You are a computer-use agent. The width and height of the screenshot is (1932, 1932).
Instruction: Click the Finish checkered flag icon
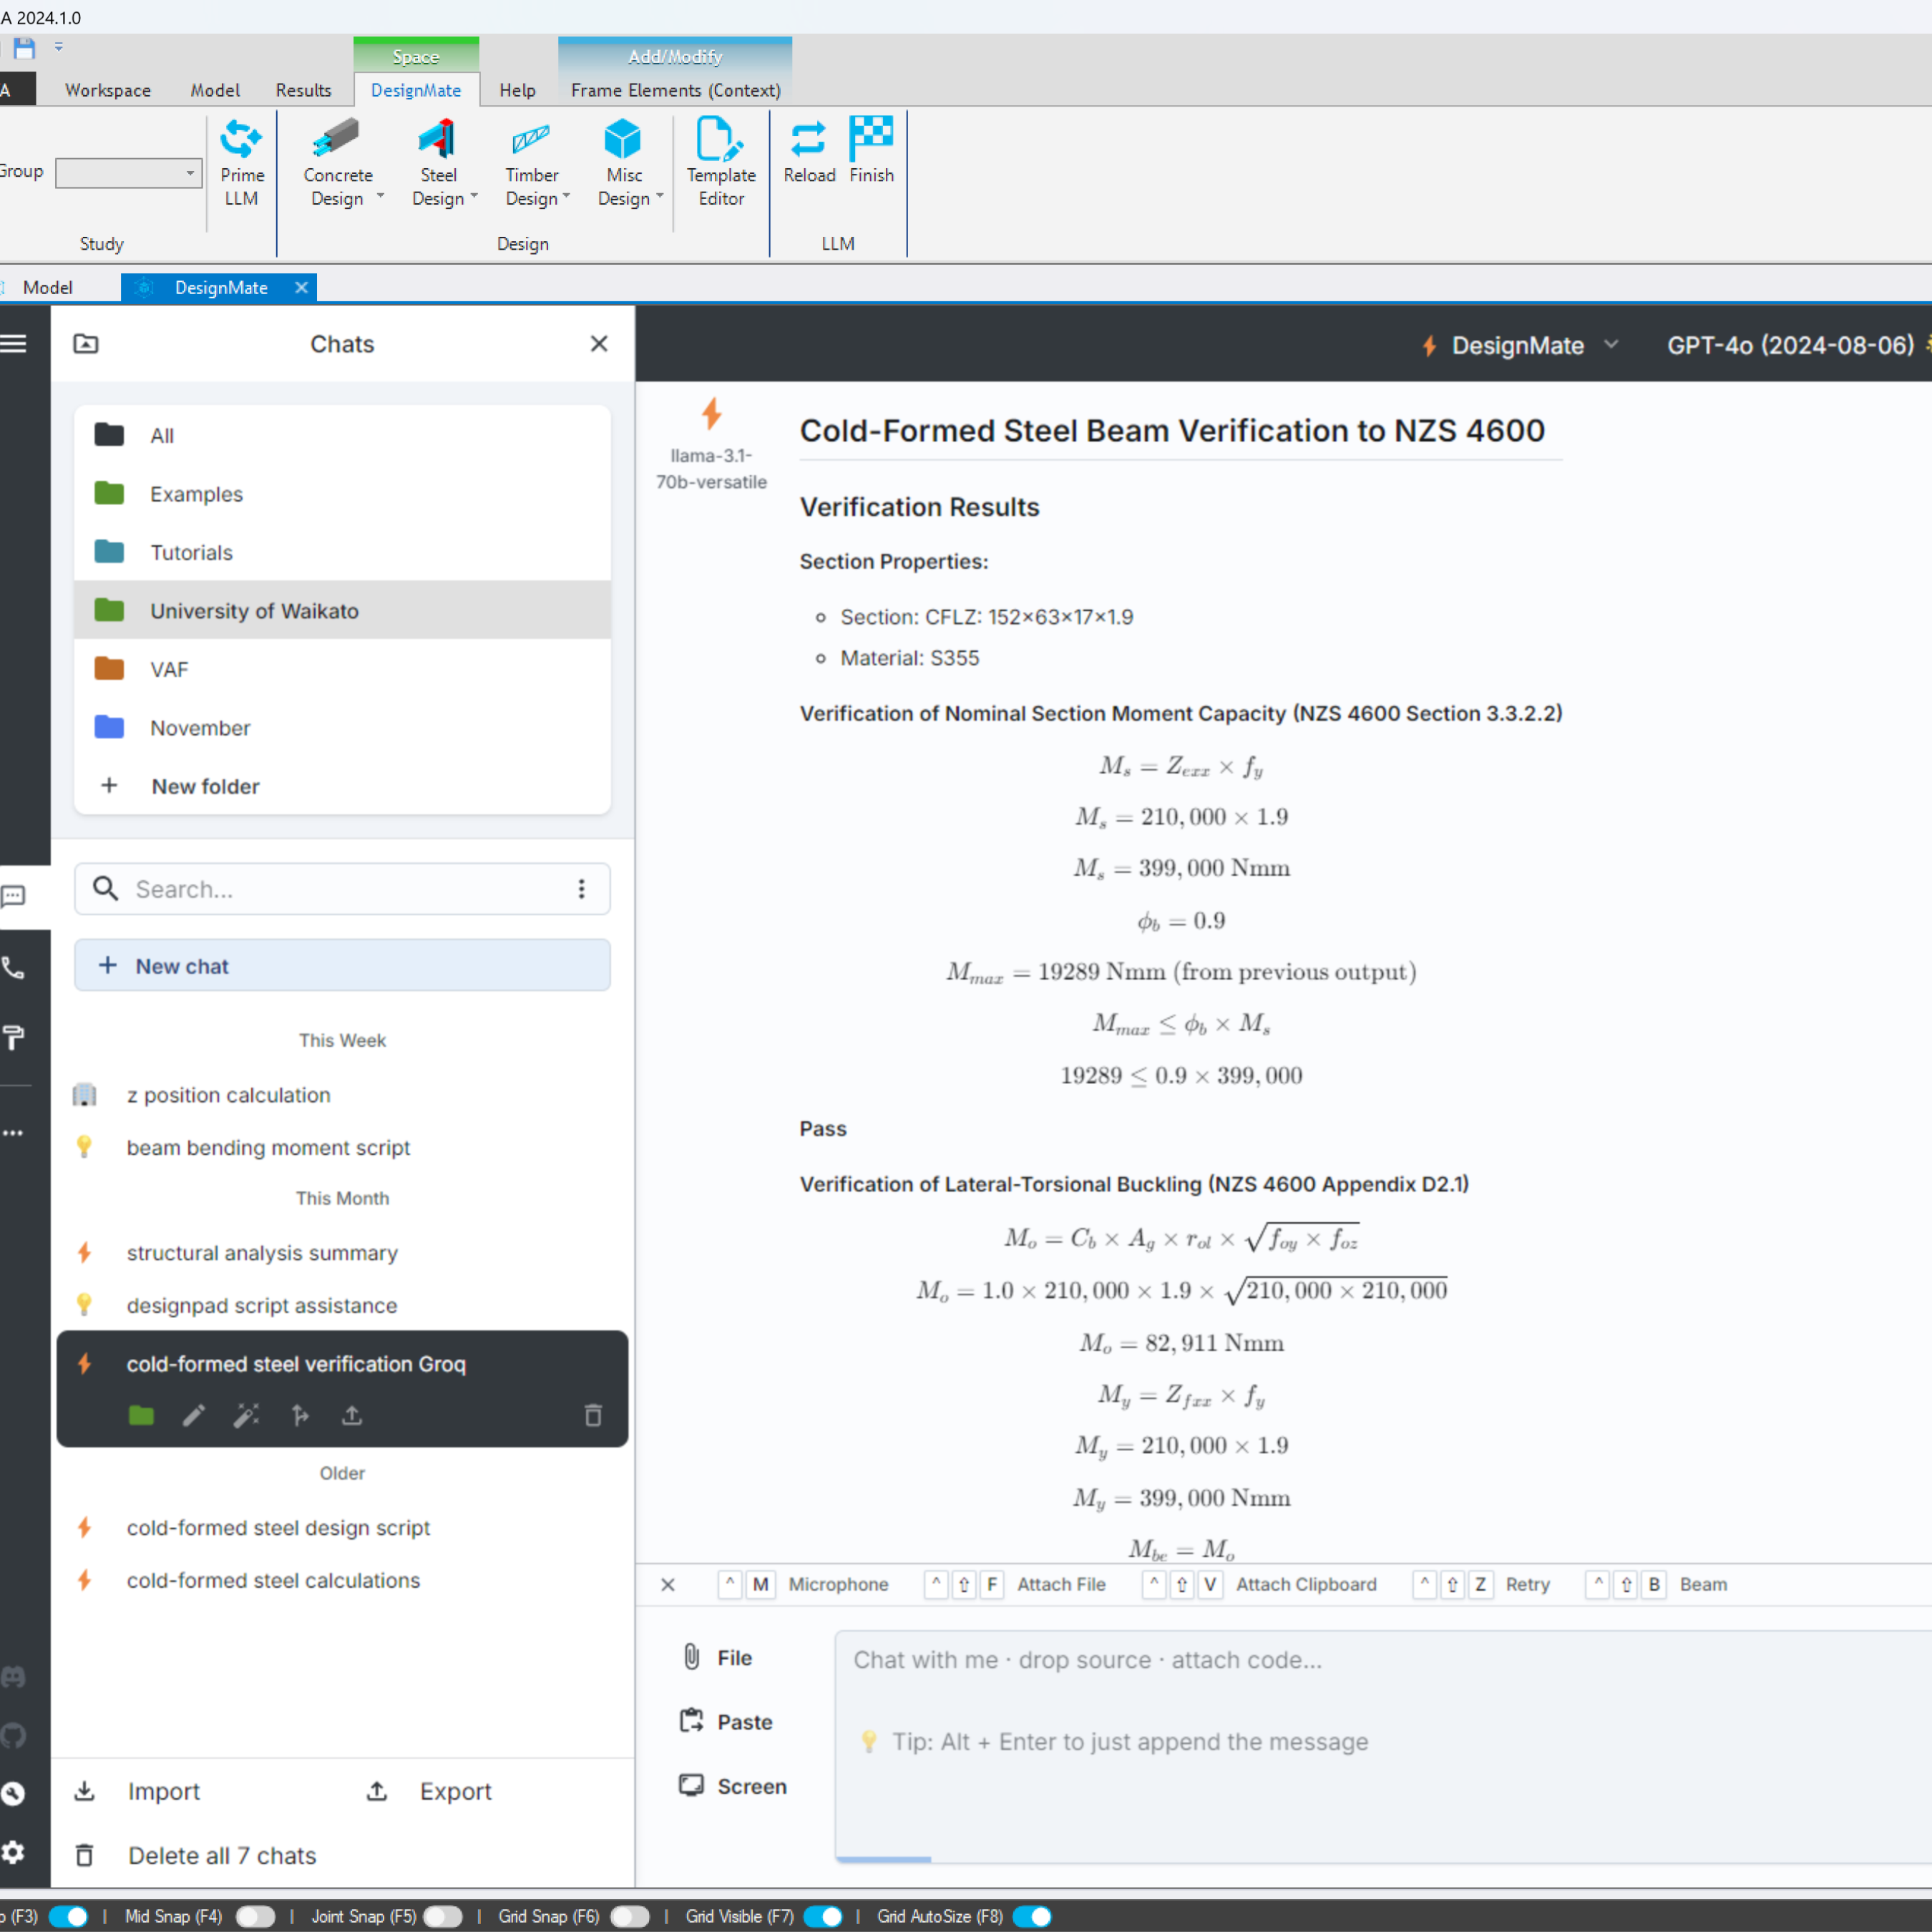click(x=870, y=138)
